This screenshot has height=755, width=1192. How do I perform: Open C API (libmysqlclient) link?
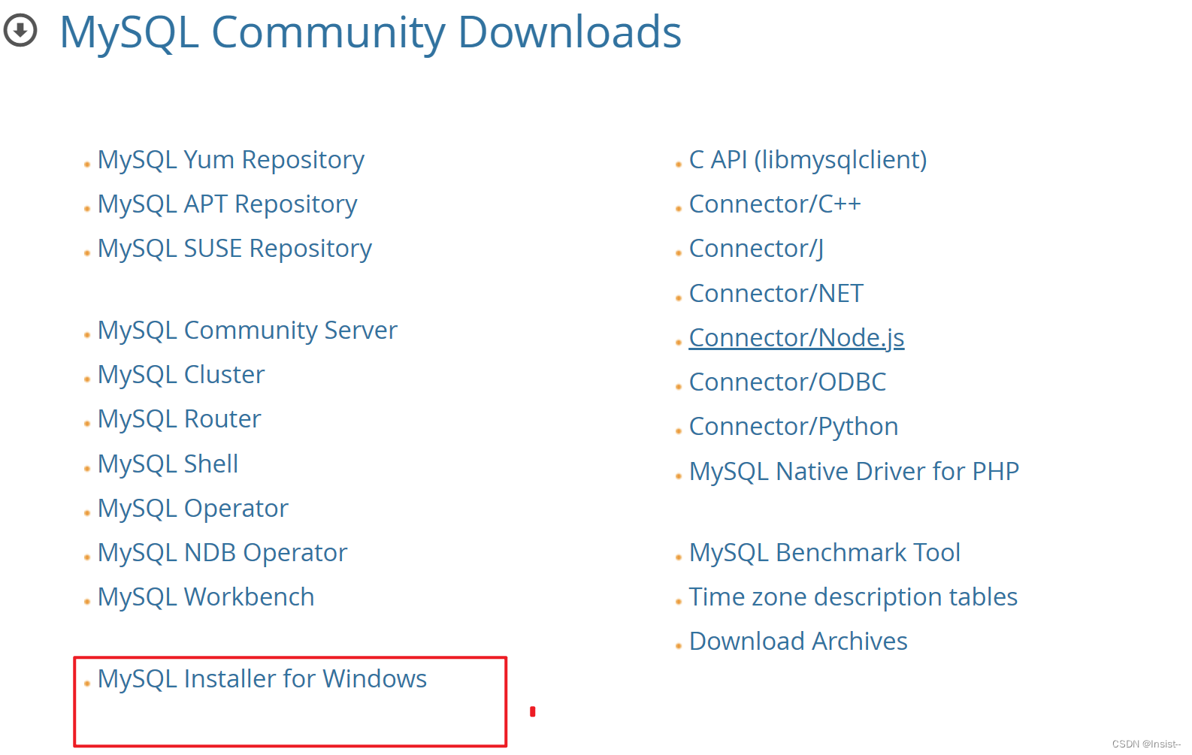[x=808, y=160]
